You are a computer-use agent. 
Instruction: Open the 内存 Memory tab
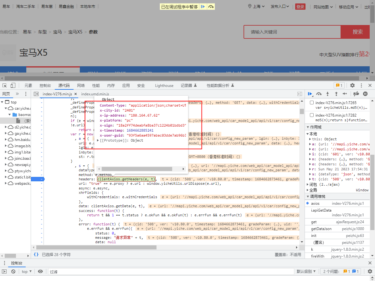click(111, 85)
